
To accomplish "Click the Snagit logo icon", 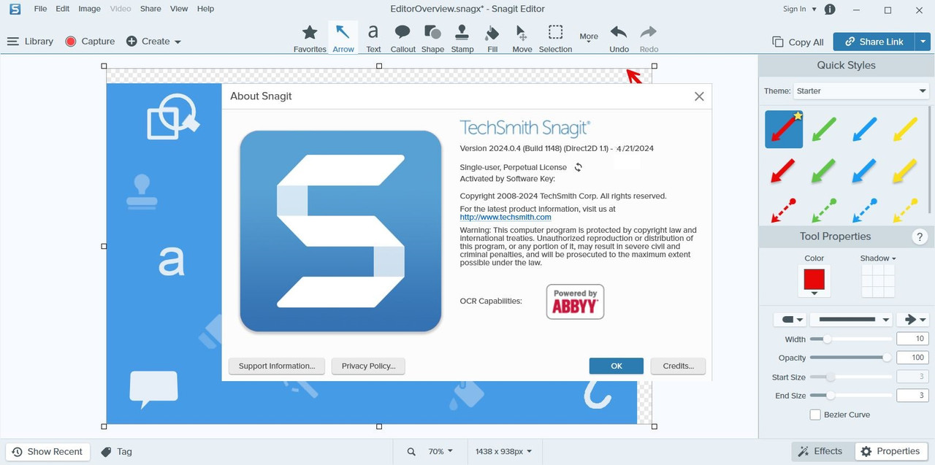I will click(x=14, y=9).
